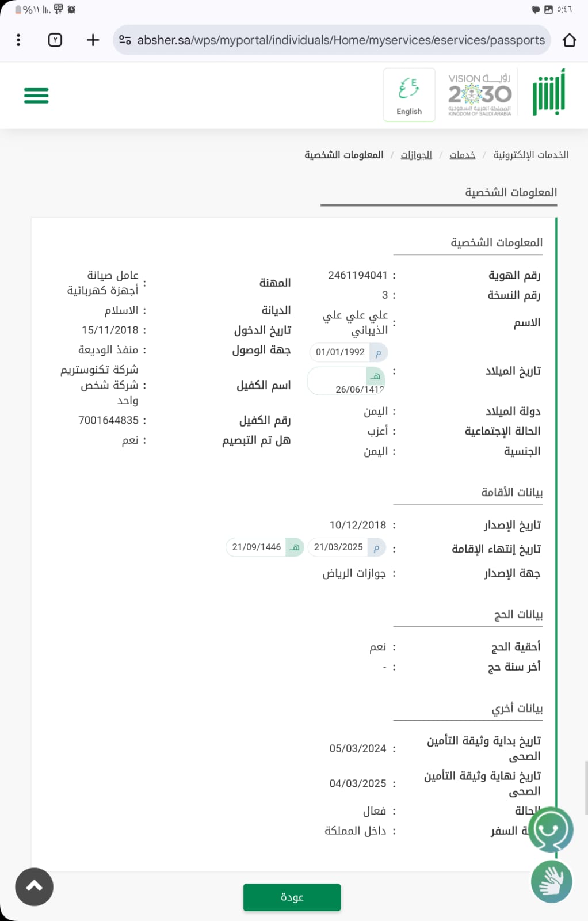
Task: Click the الخدمات الإلكترونية breadcrumb item
Action: (530, 155)
